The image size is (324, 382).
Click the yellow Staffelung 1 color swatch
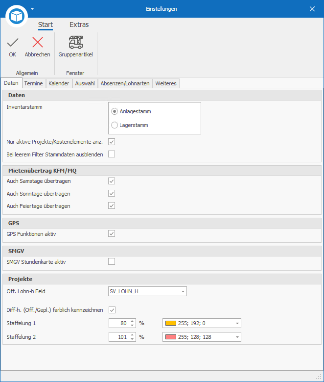click(x=170, y=323)
